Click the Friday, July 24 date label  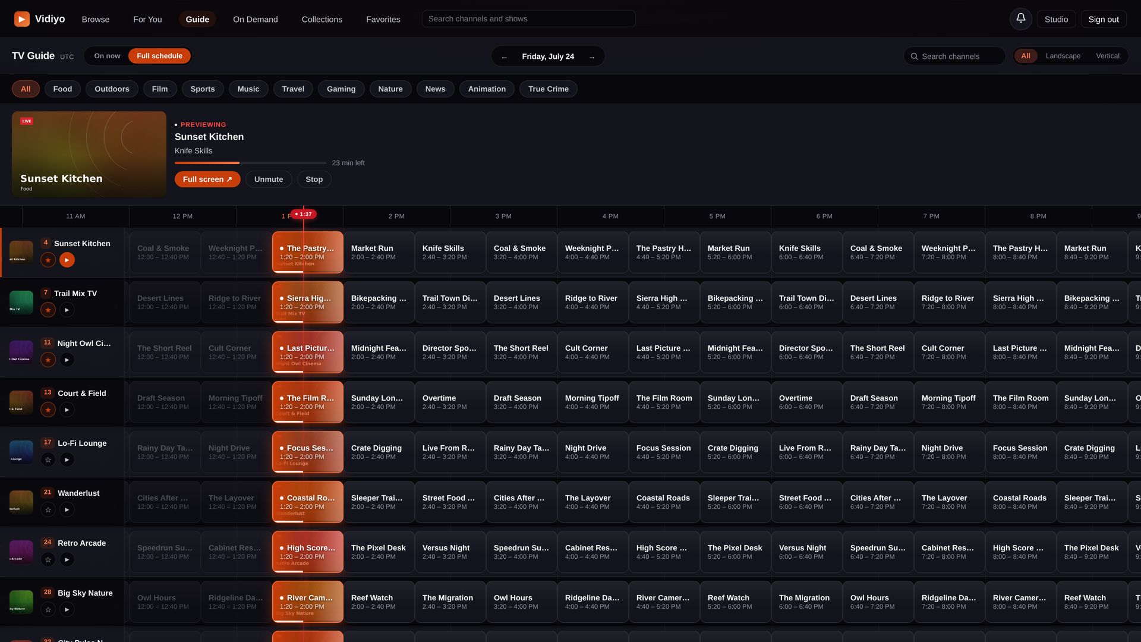pyautogui.click(x=548, y=56)
